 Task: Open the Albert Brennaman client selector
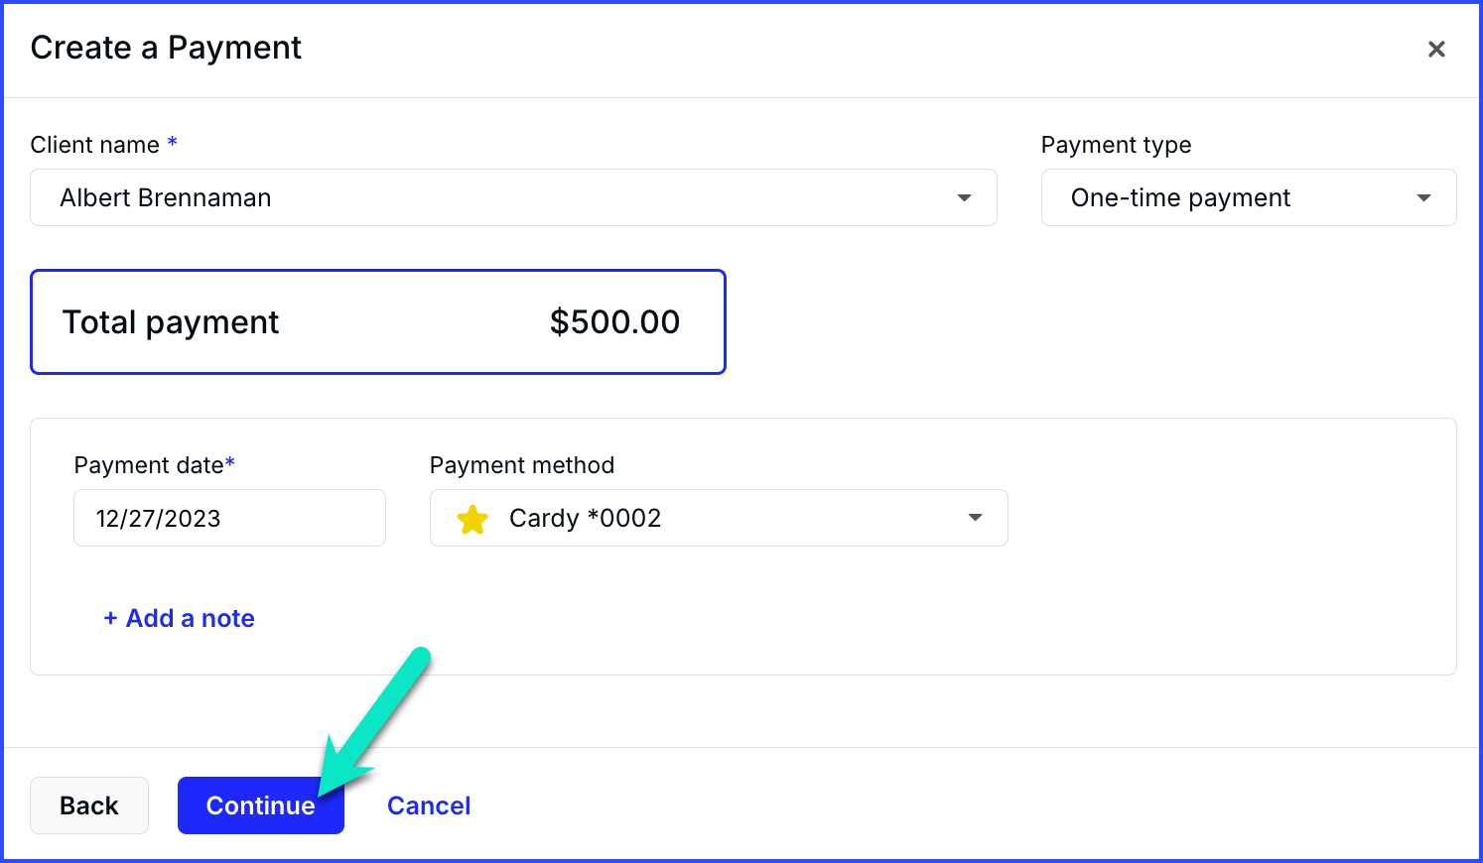pyautogui.click(x=513, y=197)
